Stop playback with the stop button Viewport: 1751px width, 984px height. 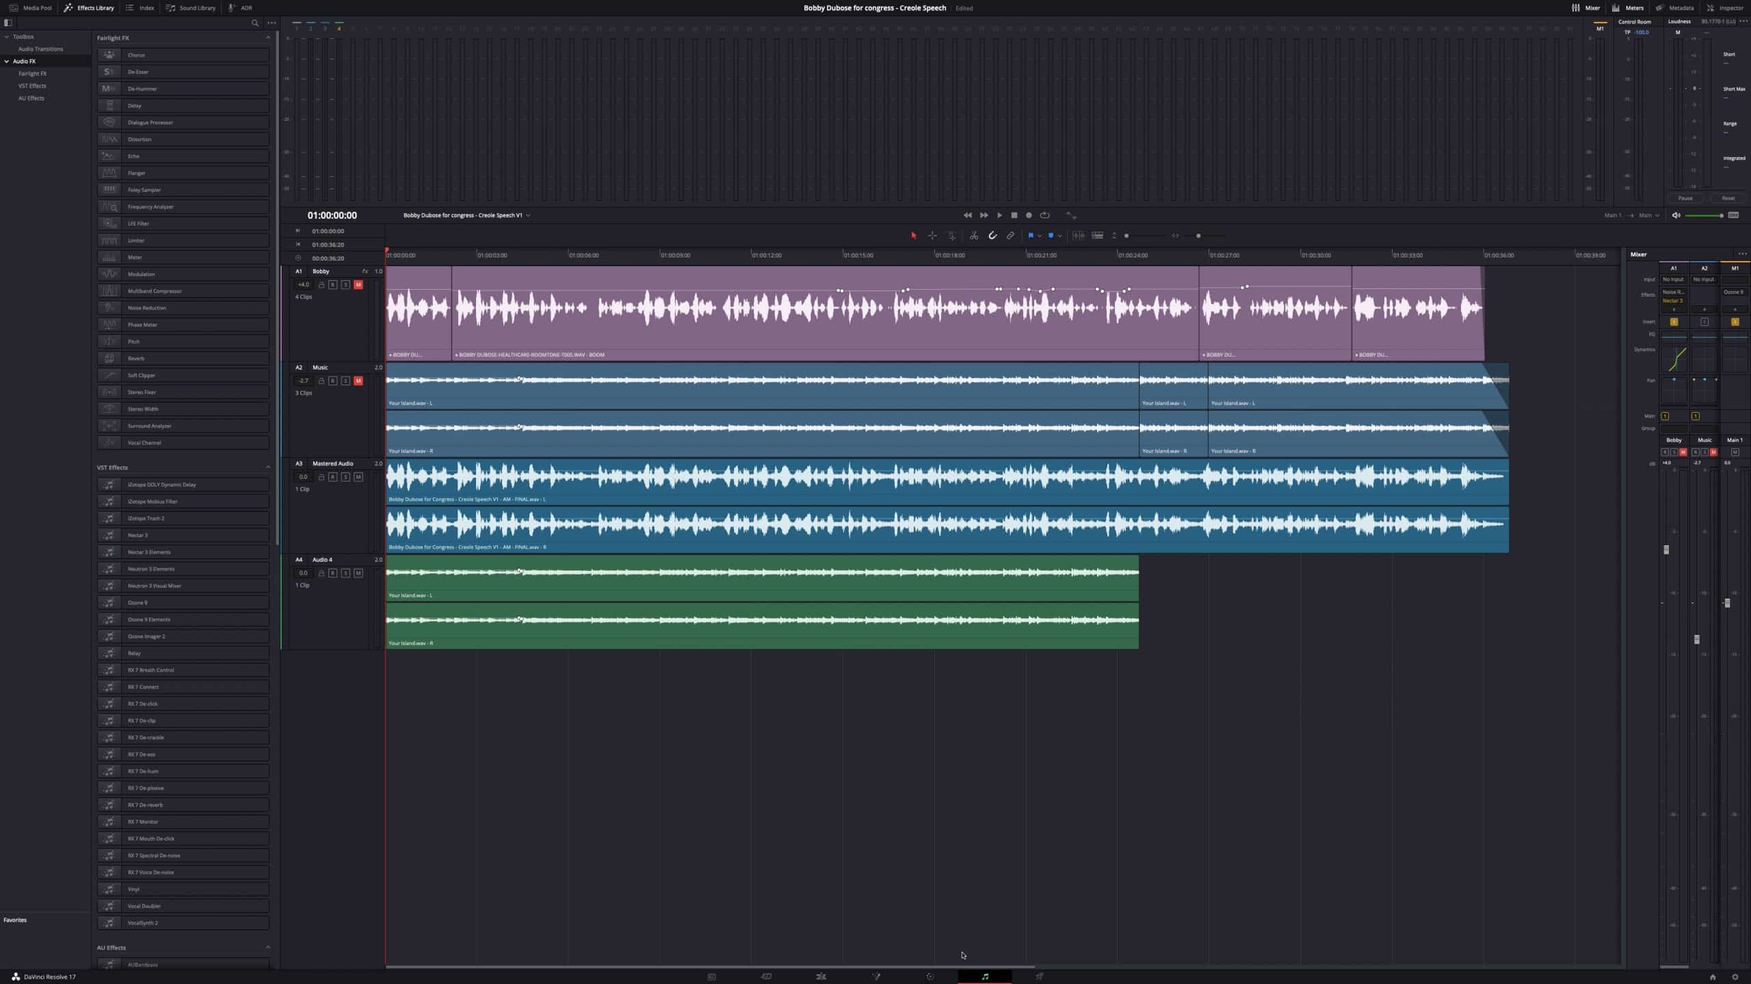1014,215
